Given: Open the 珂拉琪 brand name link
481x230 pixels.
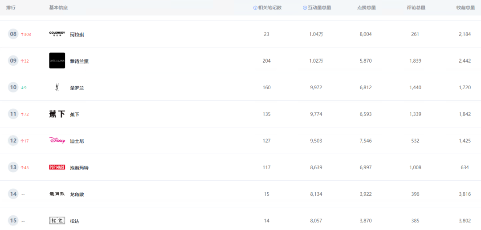Looking at the screenshot, I should coord(77,35).
